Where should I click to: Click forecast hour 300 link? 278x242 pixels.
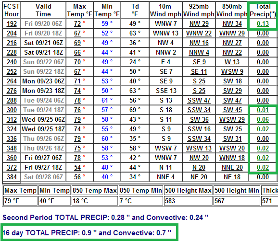click(x=12, y=110)
